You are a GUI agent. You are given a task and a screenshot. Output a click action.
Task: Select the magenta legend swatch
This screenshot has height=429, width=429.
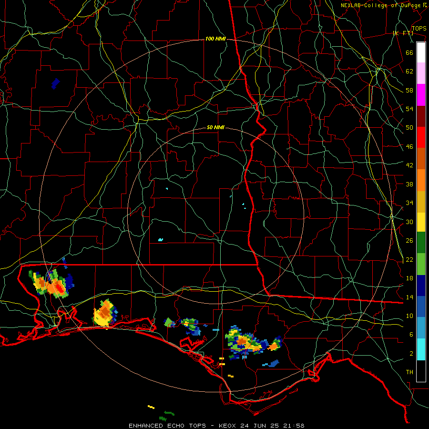tap(421, 95)
